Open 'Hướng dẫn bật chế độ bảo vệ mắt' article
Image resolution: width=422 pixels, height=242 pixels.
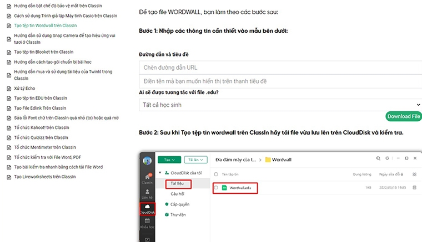pyautogui.click(x=58, y=6)
